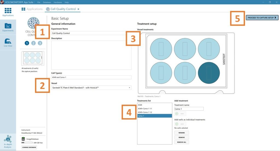This screenshot has width=280, height=151.
Task: Click the '4 treatments (6 wells)' text
Action: click(x=30, y=68)
